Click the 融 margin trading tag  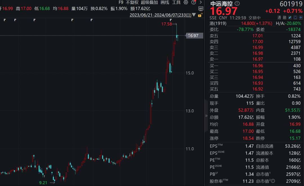tap(284, 18)
